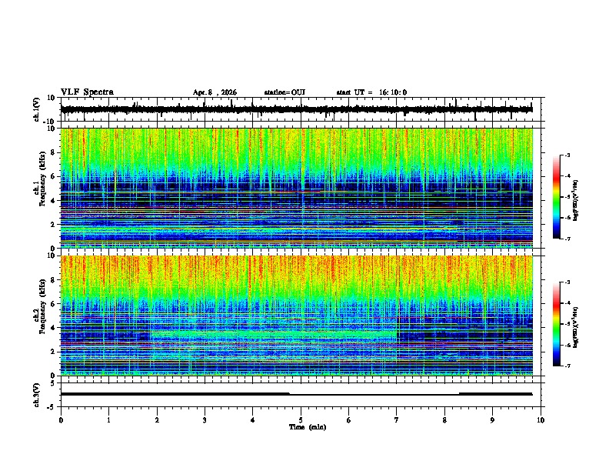Screen dimensions: 609x471
Task: Click the ch.1 spectrogram color bar
Action: (x=556, y=197)
